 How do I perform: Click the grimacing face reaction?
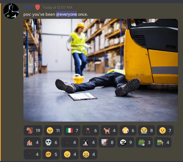click(x=89, y=154)
